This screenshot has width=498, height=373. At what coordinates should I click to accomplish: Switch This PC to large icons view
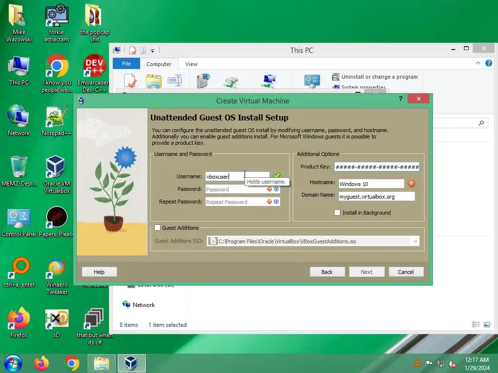pos(487,324)
